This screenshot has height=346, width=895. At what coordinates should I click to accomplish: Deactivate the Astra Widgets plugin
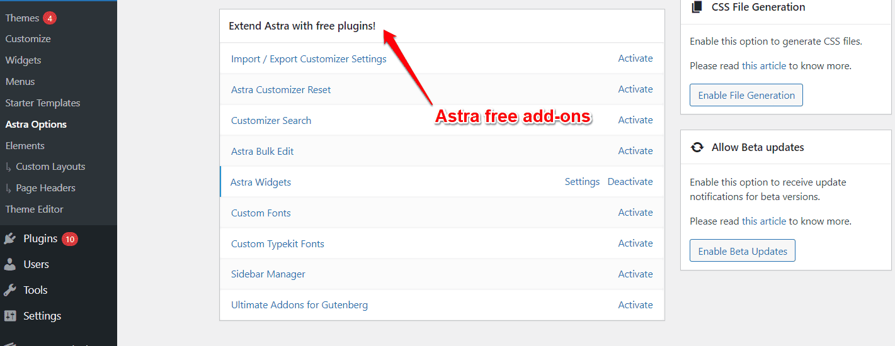[x=630, y=182]
